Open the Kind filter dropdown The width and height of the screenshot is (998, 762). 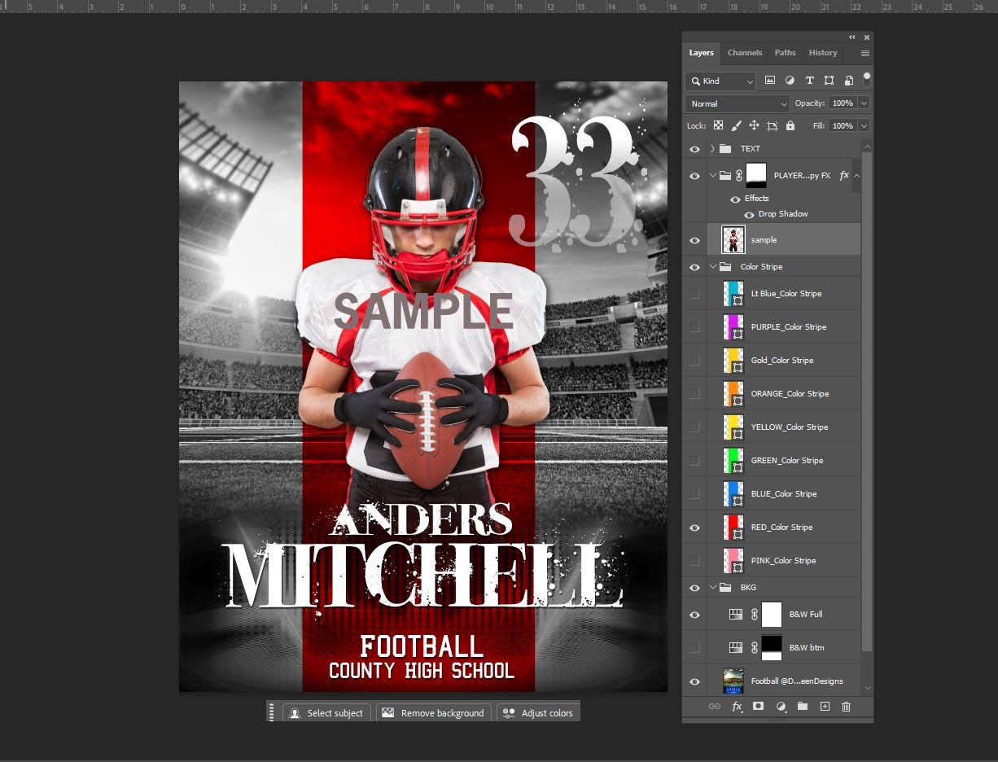tap(720, 81)
